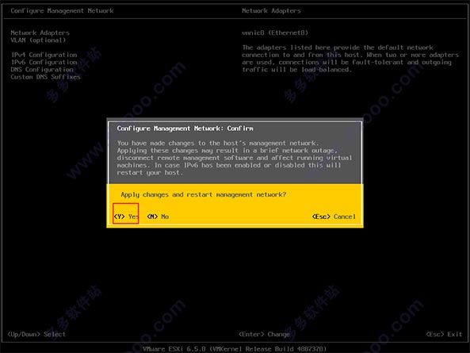Screen dimensions: 470x353
Task: Select Network Adapters menu entry
Action: (x=40, y=33)
